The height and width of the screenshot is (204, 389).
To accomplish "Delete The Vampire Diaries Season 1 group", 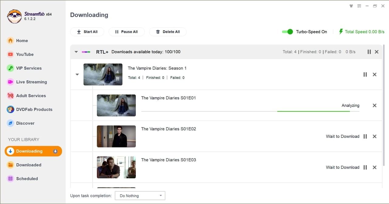I will click(x=374, y=74).
